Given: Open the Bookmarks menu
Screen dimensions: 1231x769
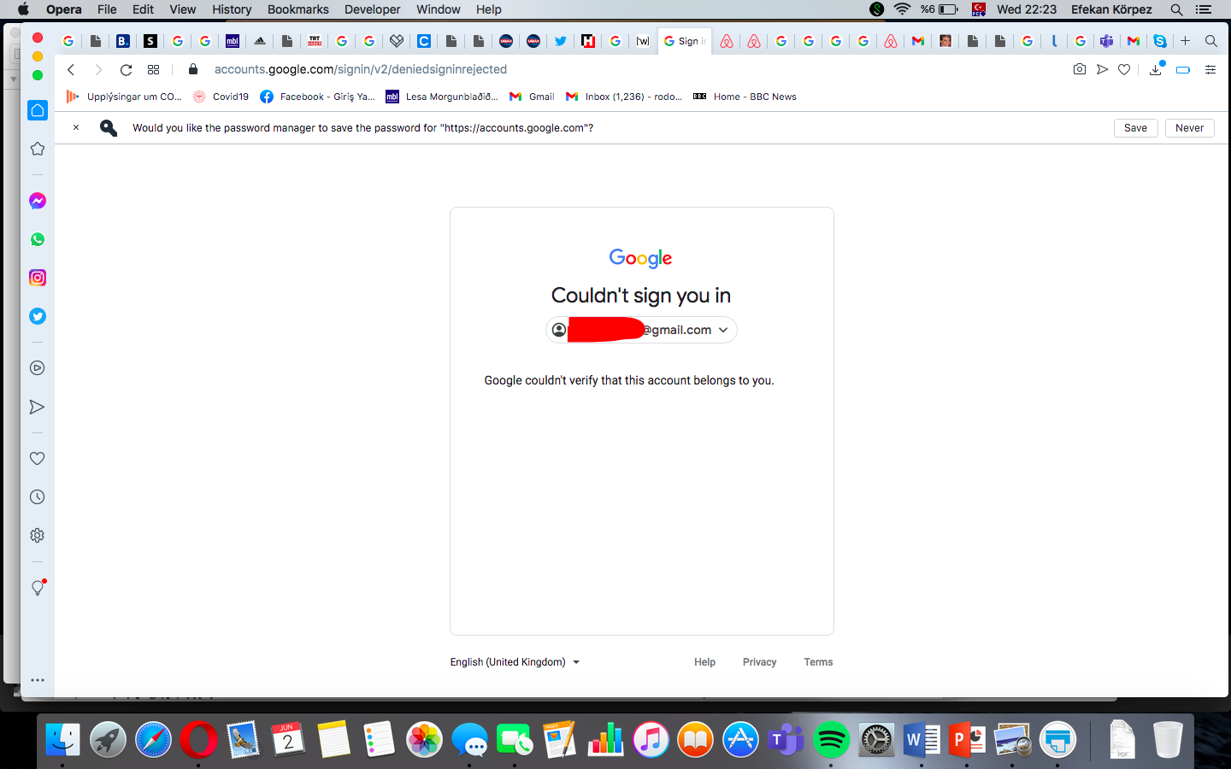Looking at the screenshot, I should pyautogui.click(x=298, y=9).
